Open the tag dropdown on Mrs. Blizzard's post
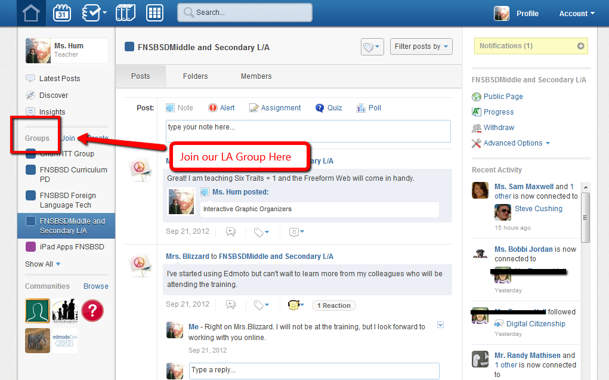 click(x=261, y=305)
